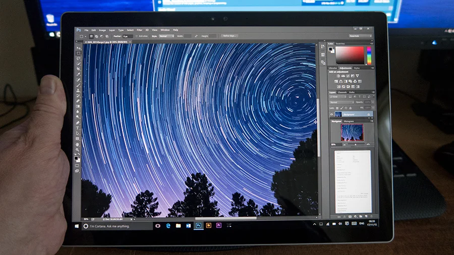Select the Pen tool

(78, 122)
